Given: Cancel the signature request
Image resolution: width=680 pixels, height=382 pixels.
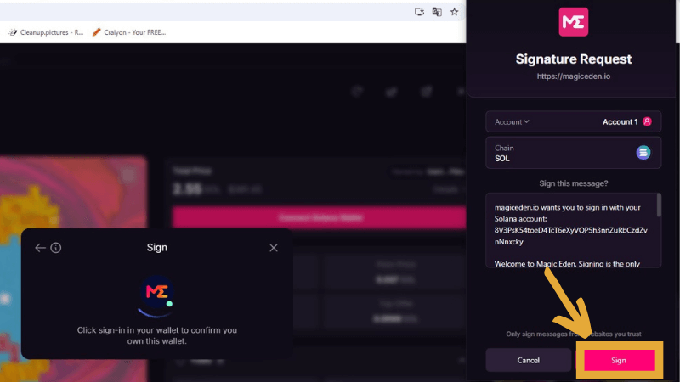Looking at the screenshot, I should pos(528,360).
